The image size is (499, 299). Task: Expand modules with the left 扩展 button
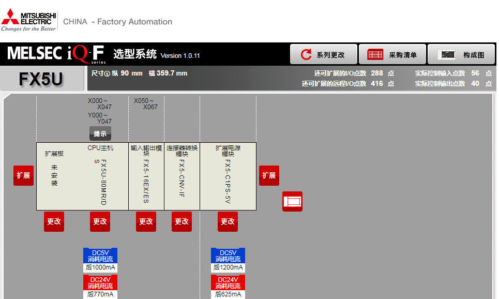(x=23, y=175)
